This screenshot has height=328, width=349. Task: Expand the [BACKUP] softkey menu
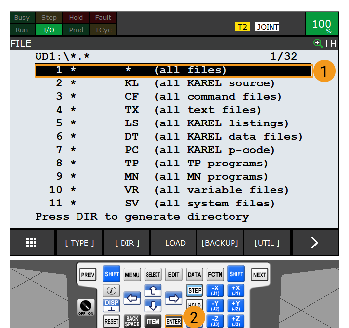(x=220, y=243)
